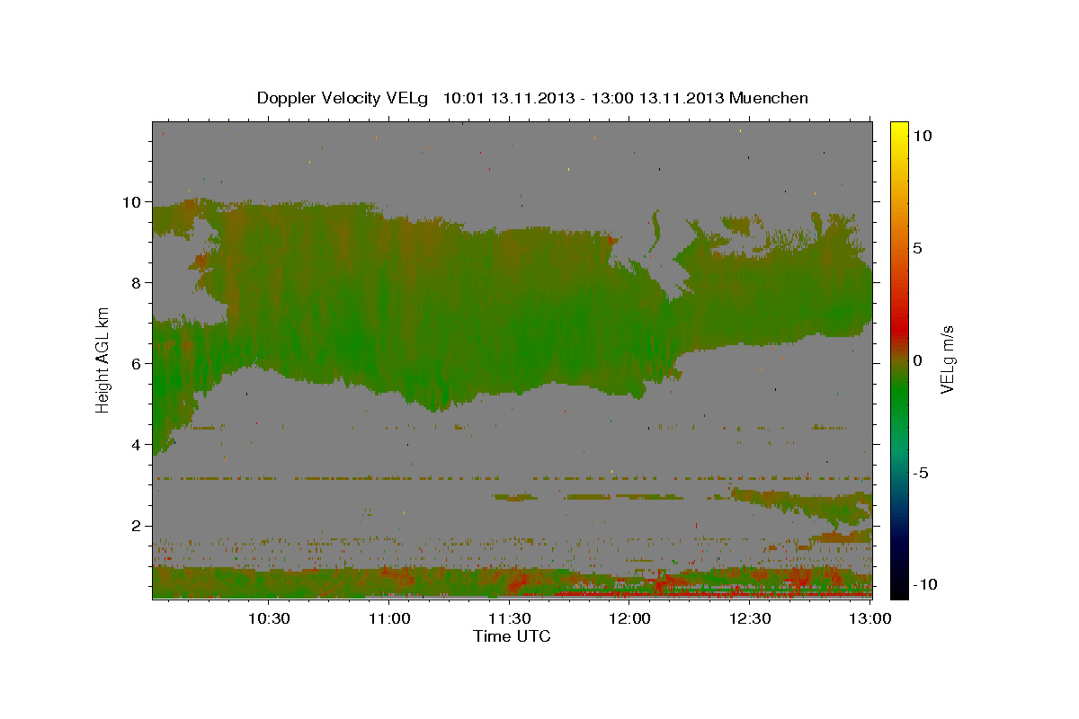Viewport: 1079px width, 719px height.
Task: Click the start timestamp "10:01 13.11.2013" in the title
Action: click(510, 98)
